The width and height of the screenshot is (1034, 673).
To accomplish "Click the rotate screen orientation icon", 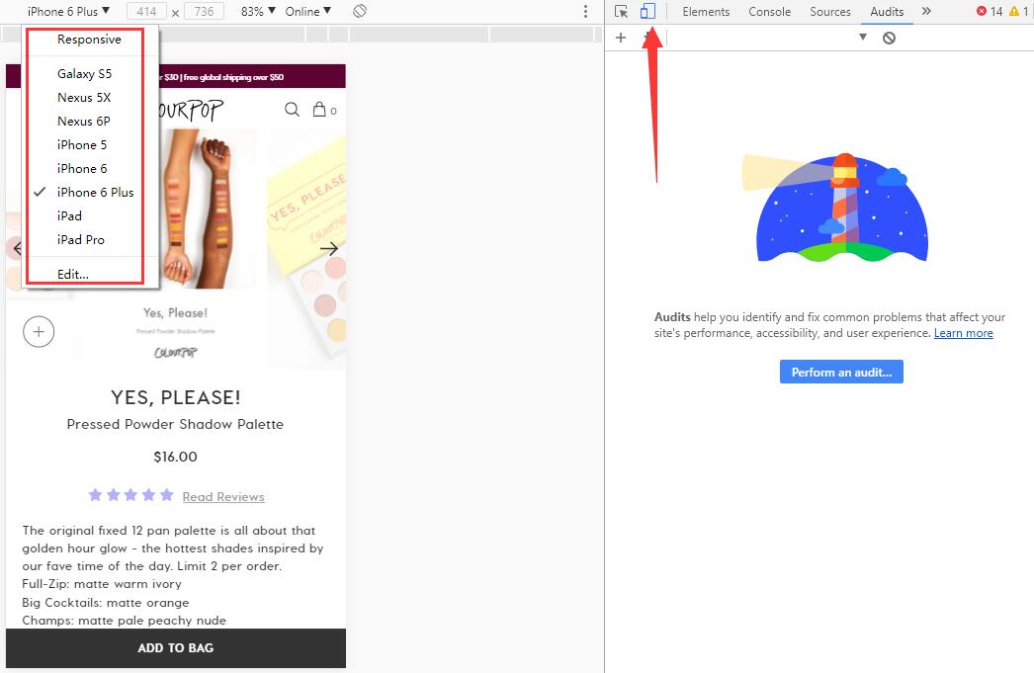I will coord(360,11).
